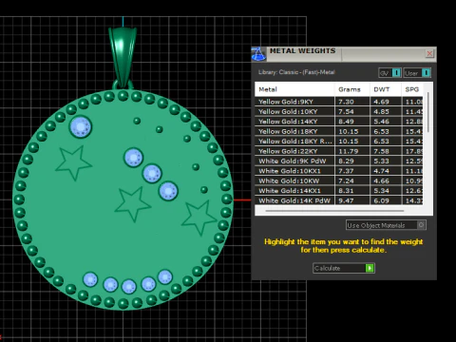Click the Grams column header
The height and width of the screenshot is (342, 456).
(352, 89)
